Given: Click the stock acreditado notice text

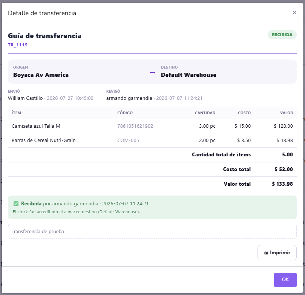Looking at the screenshot, I should 76,212.
